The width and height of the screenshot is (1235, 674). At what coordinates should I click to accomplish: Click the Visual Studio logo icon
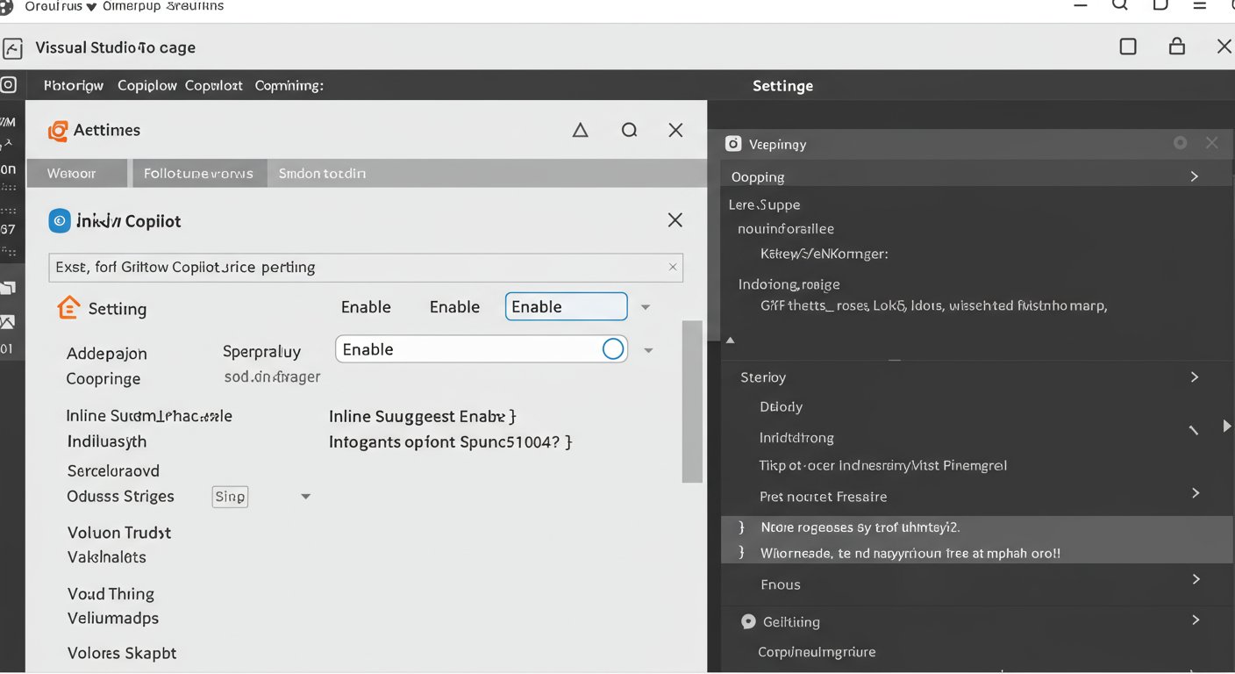(13, 47)
